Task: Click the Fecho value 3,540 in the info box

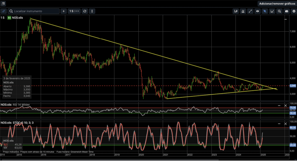Action: coord(27,96)
